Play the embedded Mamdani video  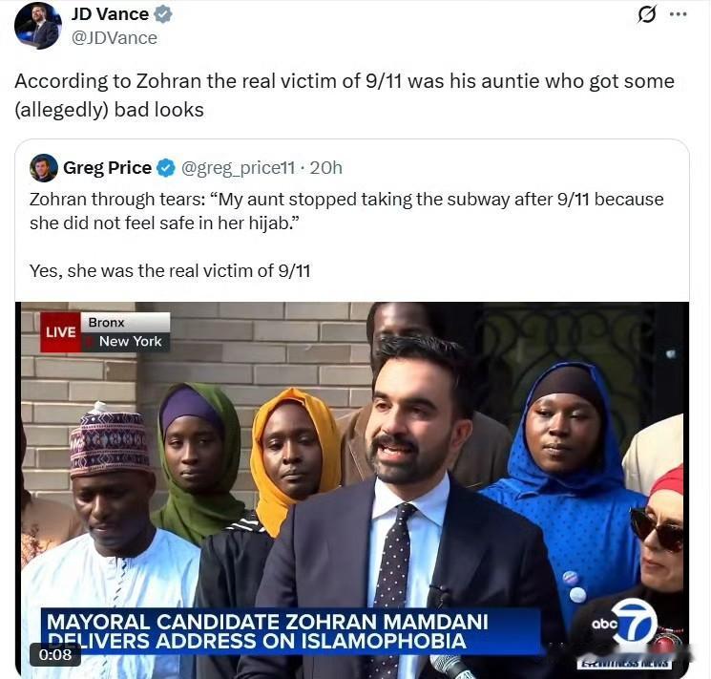click(352, 489)
